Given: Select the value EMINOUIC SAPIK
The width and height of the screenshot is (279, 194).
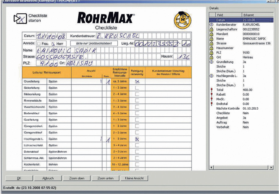Looking at the screenshot, I should (254, 39).
